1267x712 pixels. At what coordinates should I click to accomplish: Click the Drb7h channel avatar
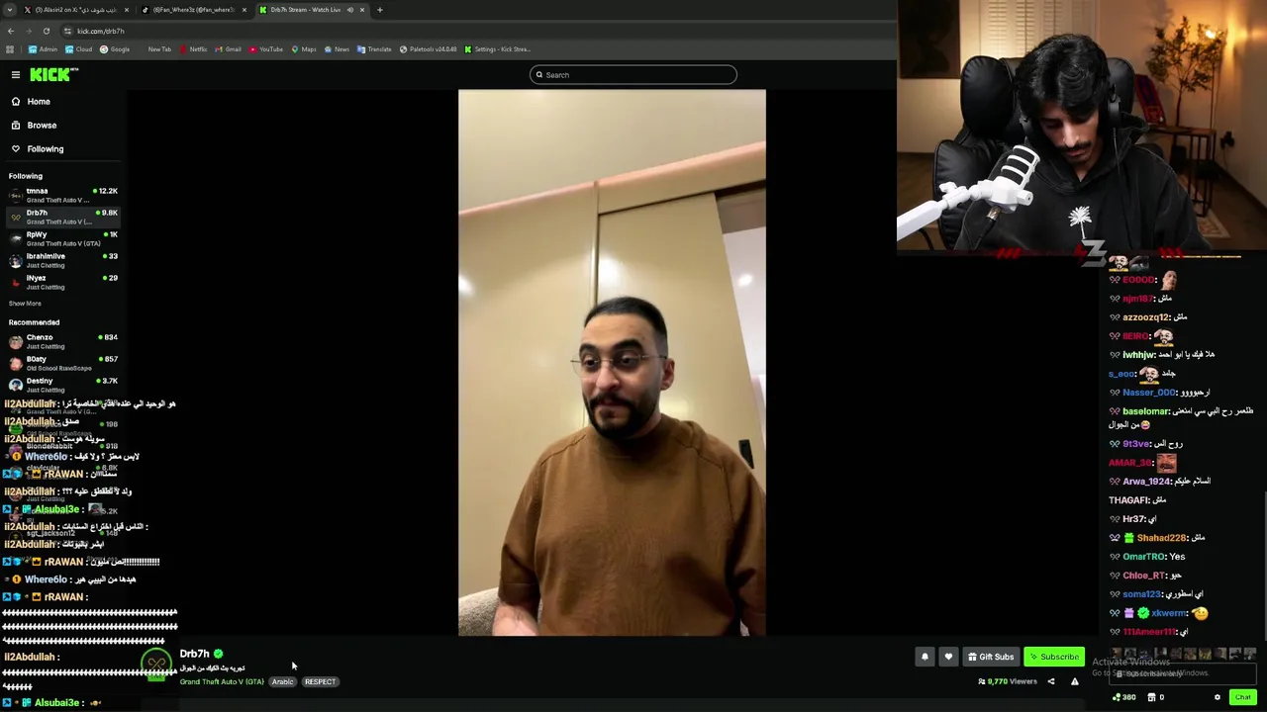point(156,665)
